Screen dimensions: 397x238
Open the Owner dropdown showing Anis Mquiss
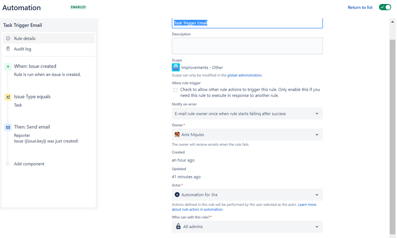pyautogui.click(x=247, y=134)
